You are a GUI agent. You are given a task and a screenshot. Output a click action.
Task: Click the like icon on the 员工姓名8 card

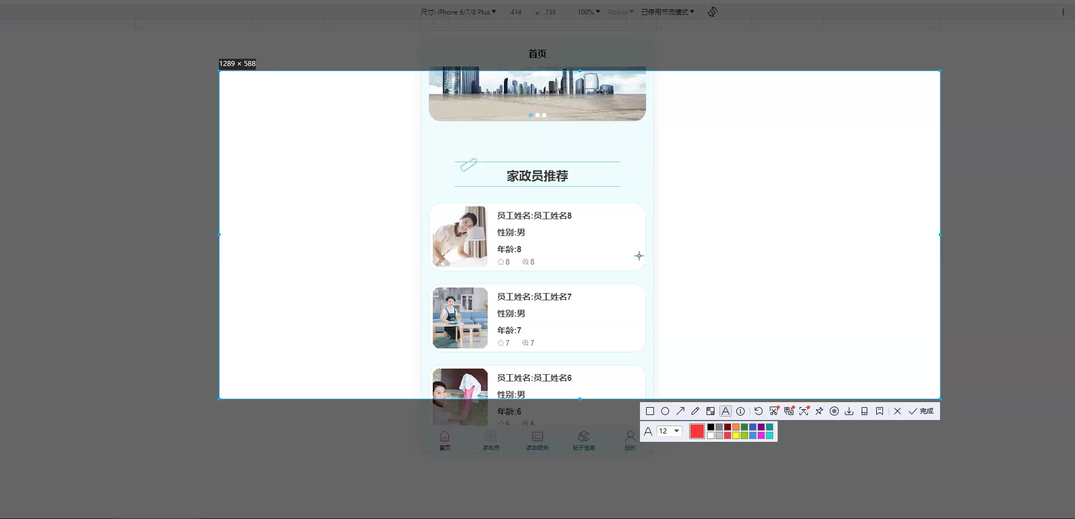coord(501,262)
